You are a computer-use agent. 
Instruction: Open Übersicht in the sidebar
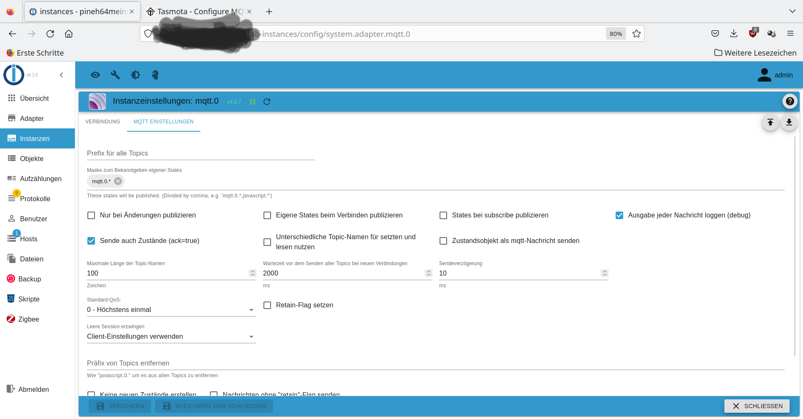pyautogui.click(x=37, y=98)
